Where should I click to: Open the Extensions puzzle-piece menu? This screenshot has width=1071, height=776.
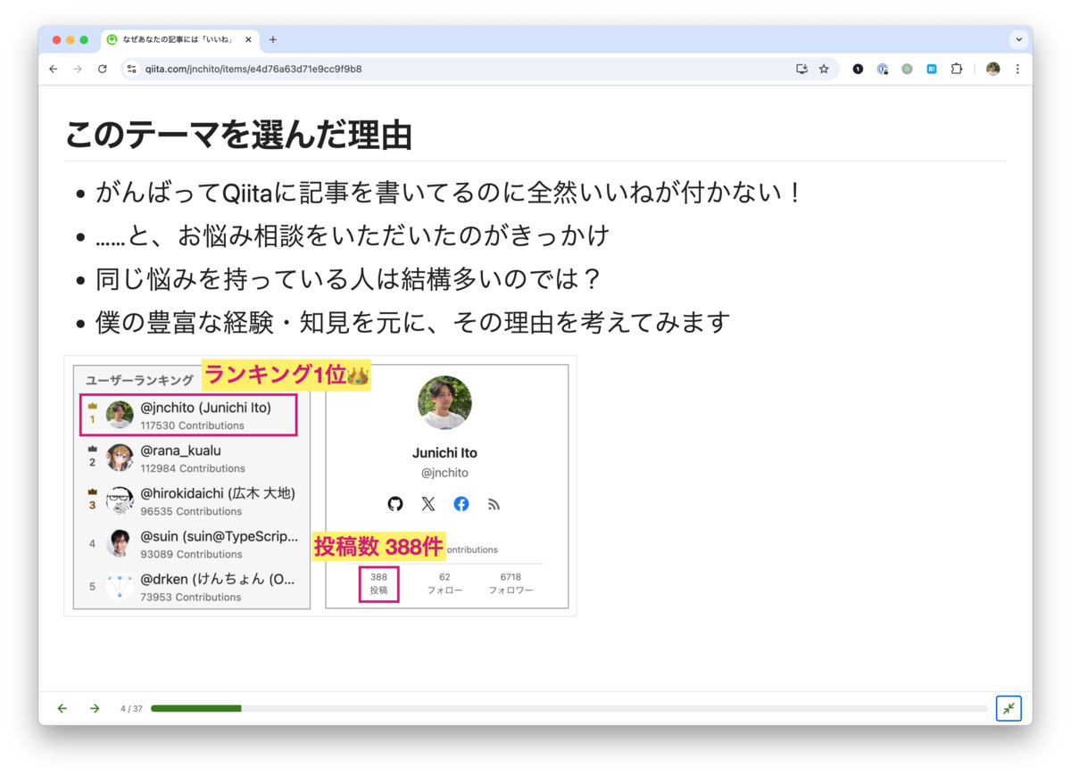pyautogui.click(x=957, y=69)
